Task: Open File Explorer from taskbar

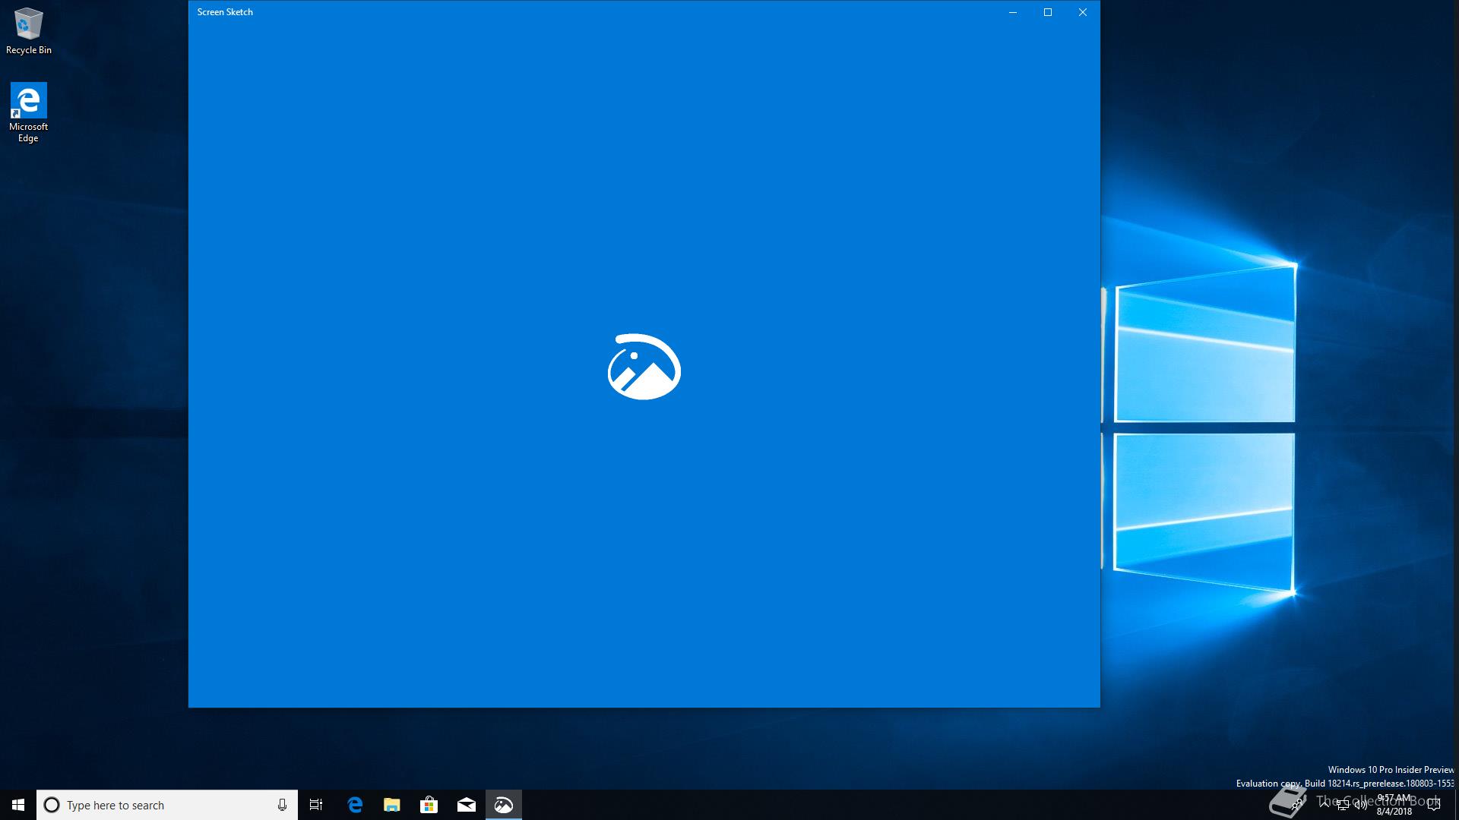Action: point(391,805)
